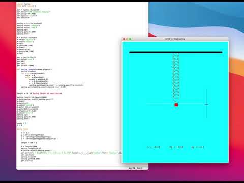
Task: Click the small marker on the vertical axis
Action: tap(206, 105)
